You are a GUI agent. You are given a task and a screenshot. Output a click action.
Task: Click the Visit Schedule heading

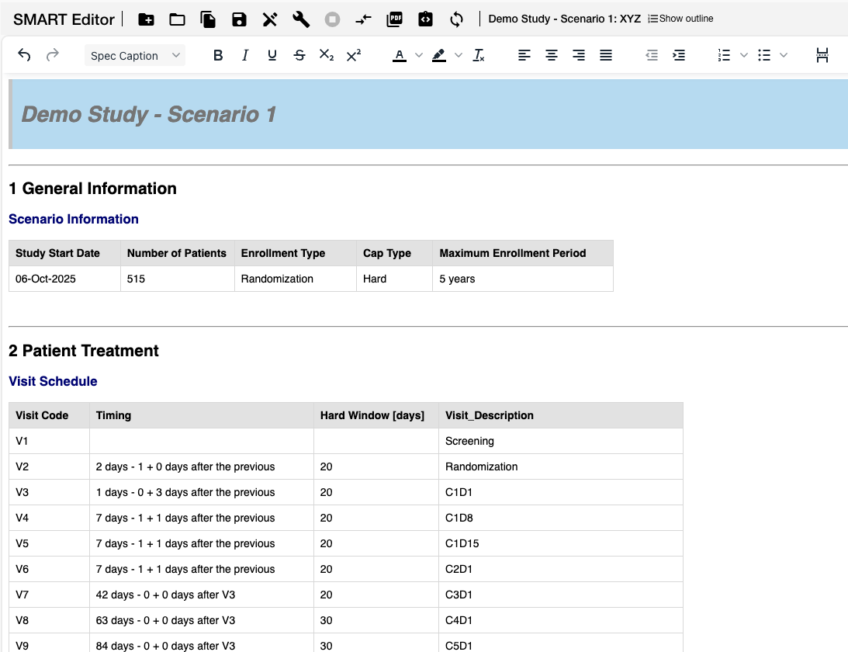(x=53, y=381)
